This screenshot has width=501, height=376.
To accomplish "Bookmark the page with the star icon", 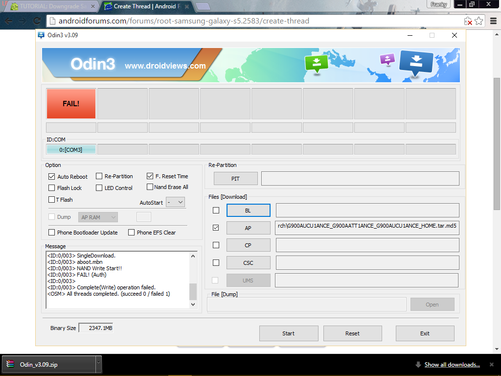I will [x=478, y=21].
